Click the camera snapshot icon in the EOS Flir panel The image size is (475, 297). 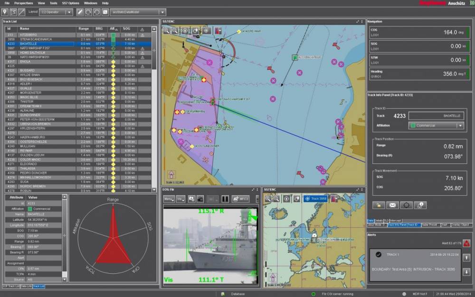click(191, 199)
